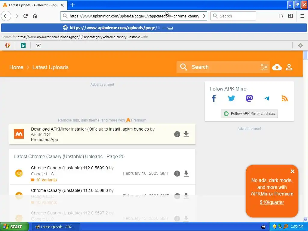Click the APKMirror site search field
The height and width of the screenshot is (231, 308).
tap(224, 67)
